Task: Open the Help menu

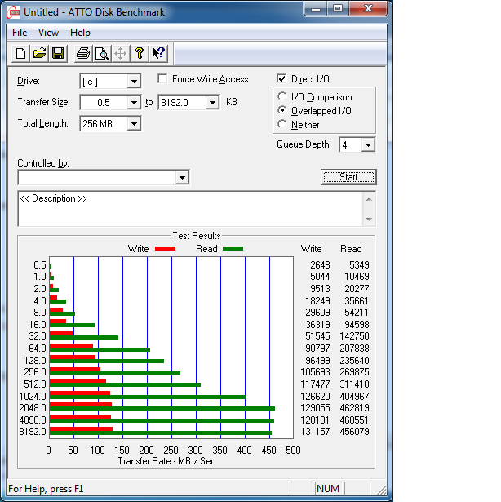Action: click(x=80, y=33)
